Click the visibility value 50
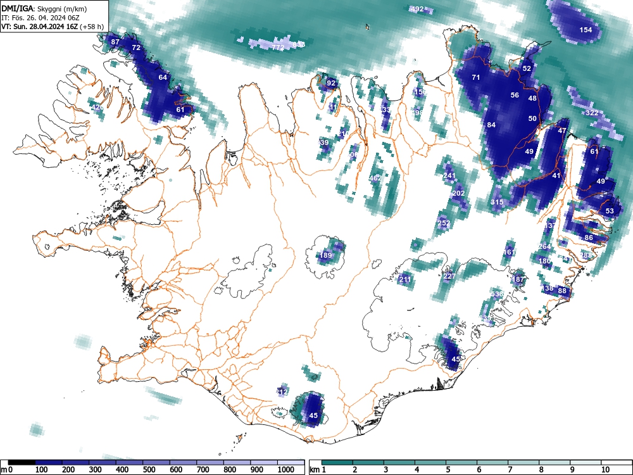Viewport: 633px width, 475px height. (532, 119)
